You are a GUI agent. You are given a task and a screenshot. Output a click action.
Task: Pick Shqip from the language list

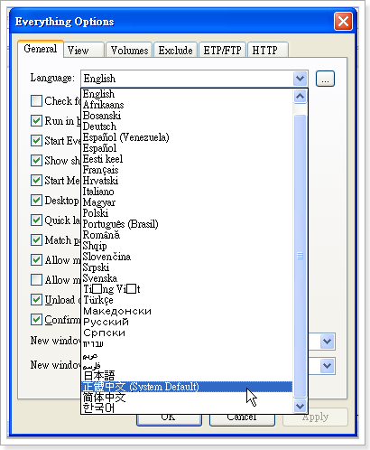click(187, 246)
